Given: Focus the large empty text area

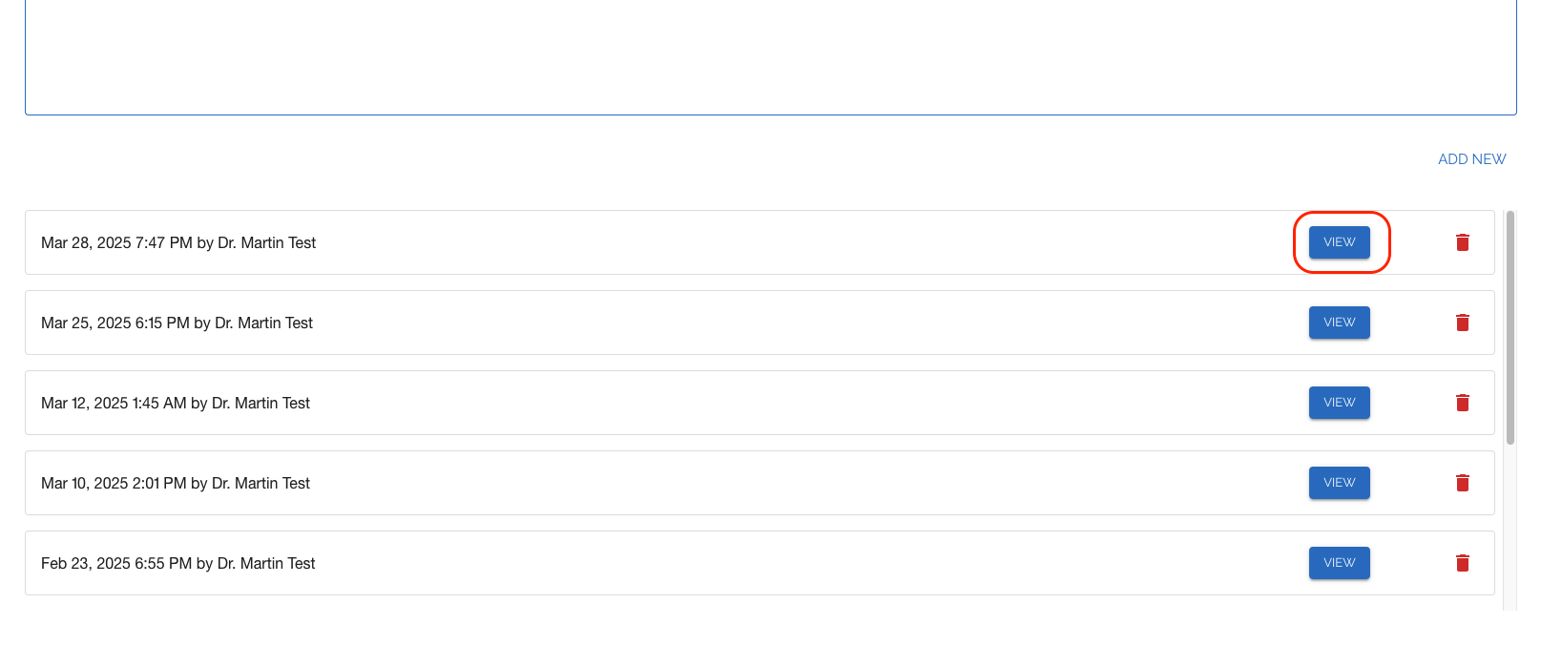Looking at the screenshot, I should click(770, 57).
